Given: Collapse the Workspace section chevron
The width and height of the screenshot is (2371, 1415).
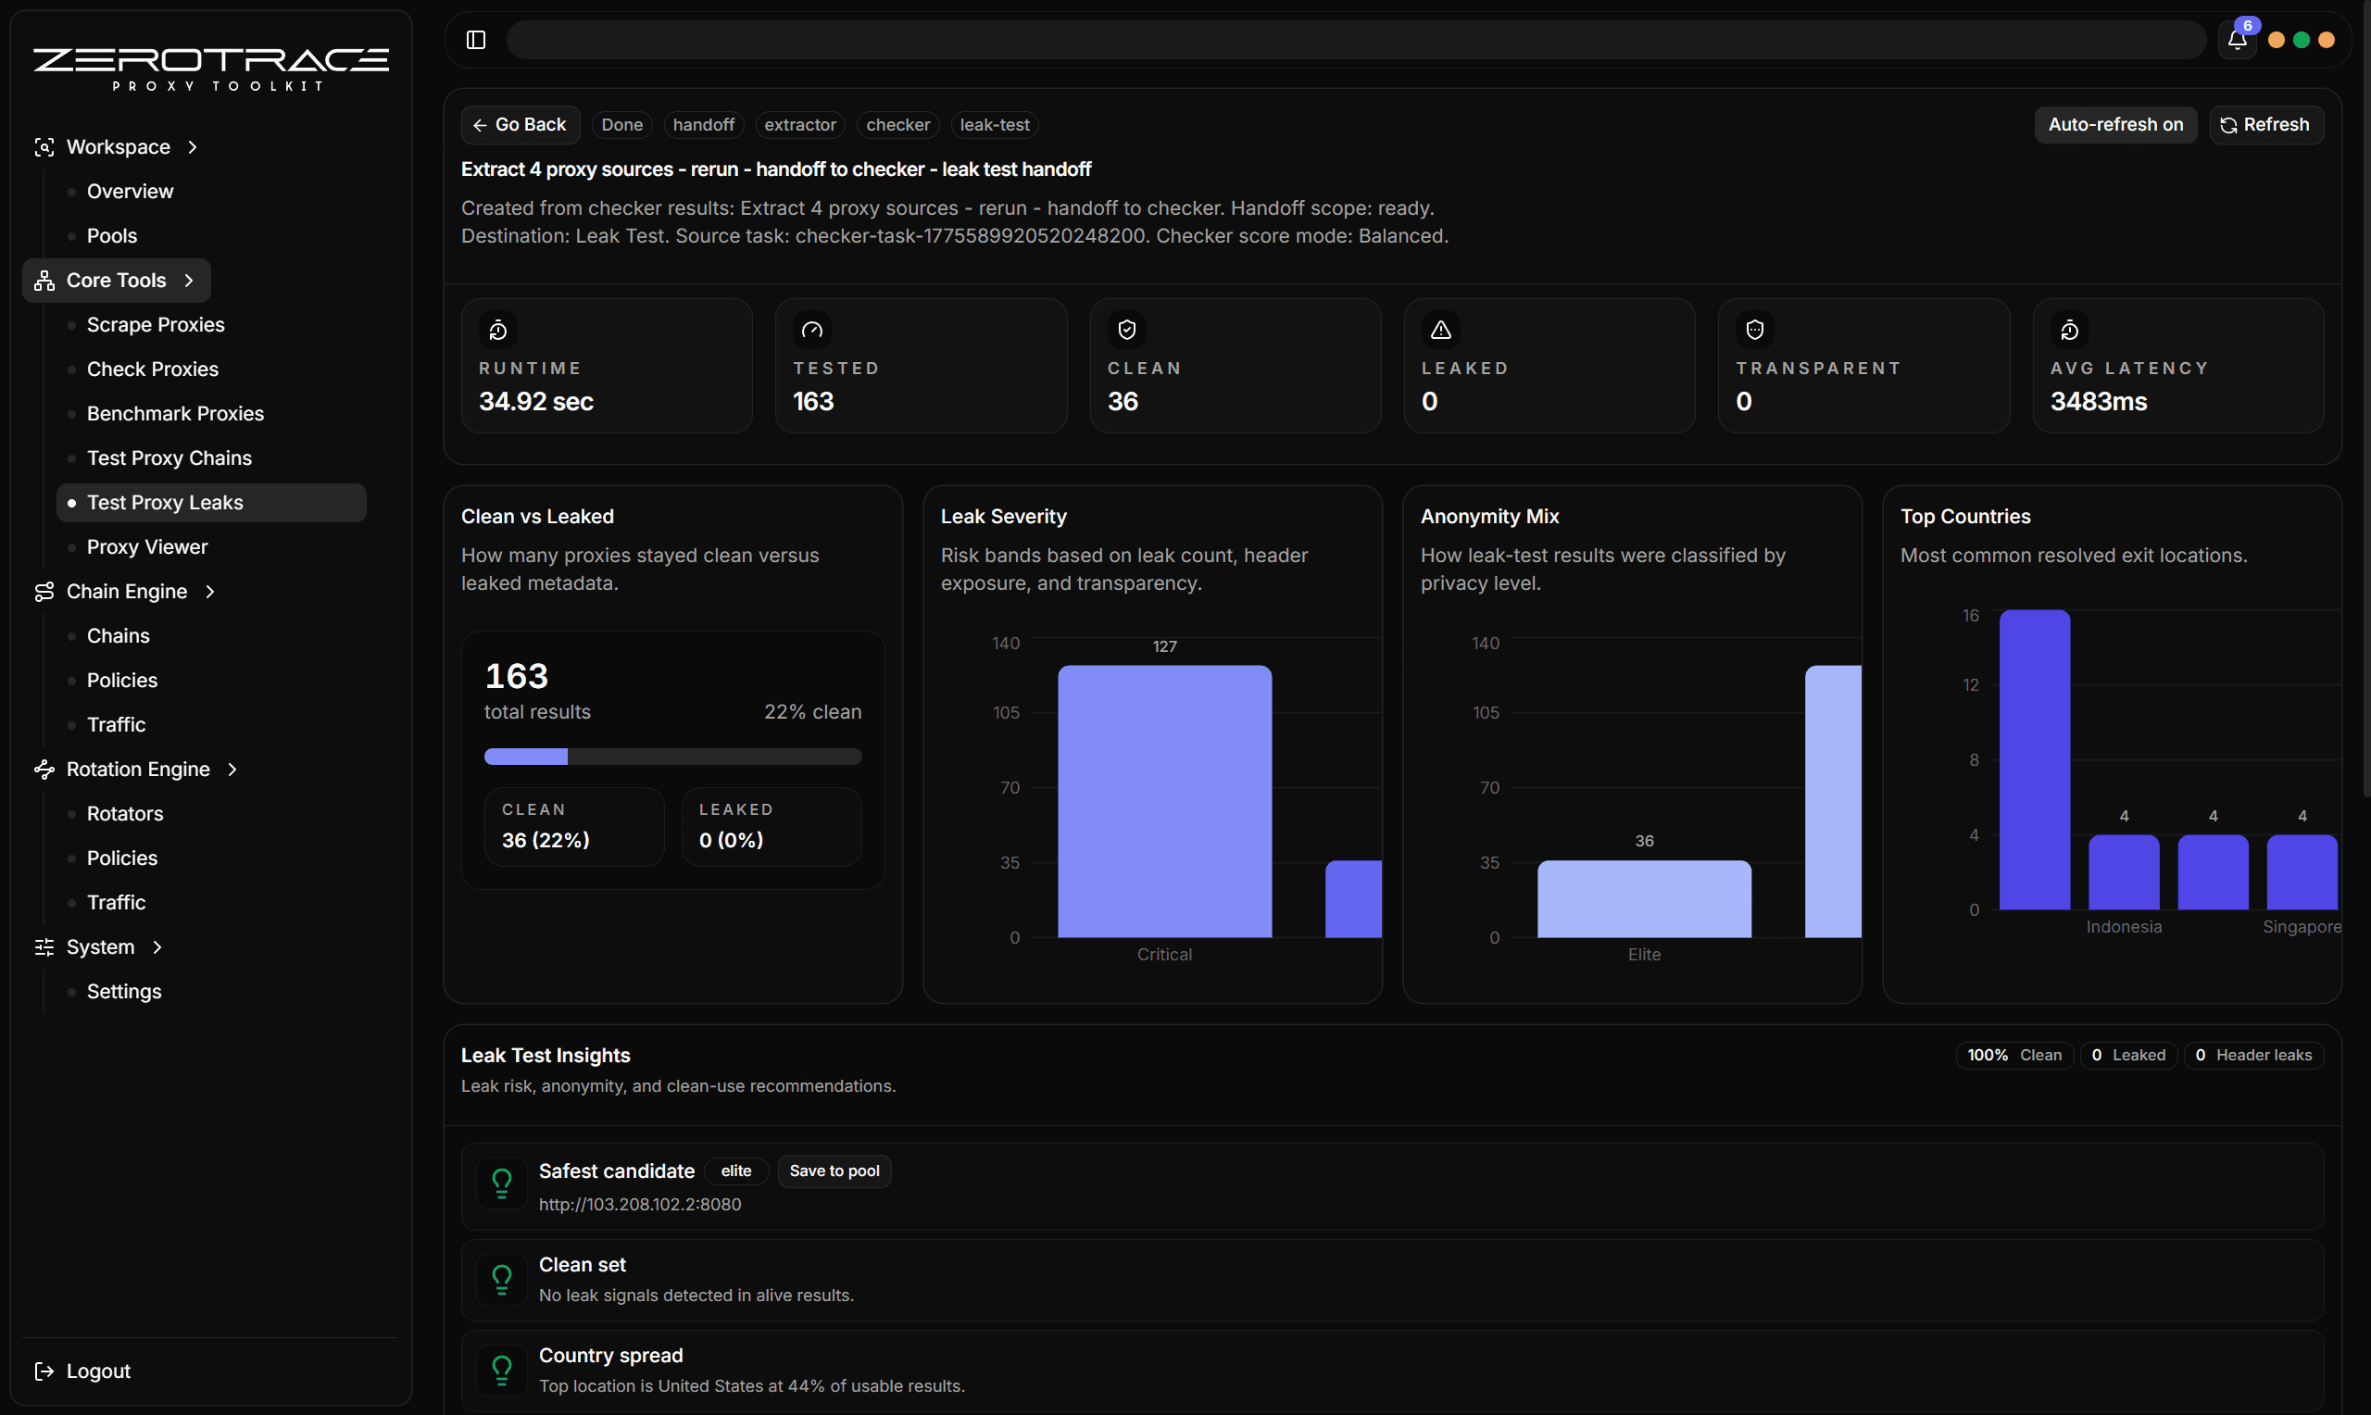Looking at the screenshot, I should tap(193, 147).
